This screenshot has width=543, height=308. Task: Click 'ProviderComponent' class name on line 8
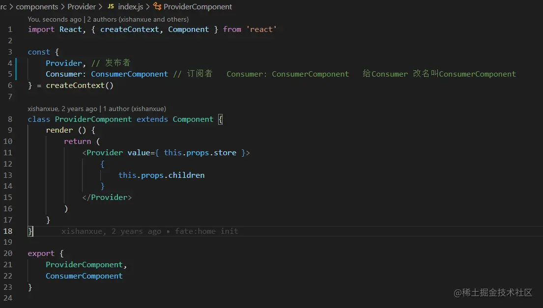click(93, 119)
